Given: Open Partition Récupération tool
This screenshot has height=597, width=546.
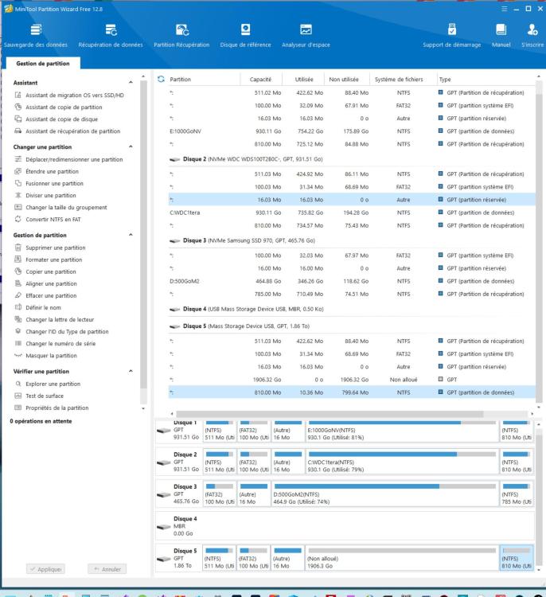Looking at the screenshot, I should [181, 35].
